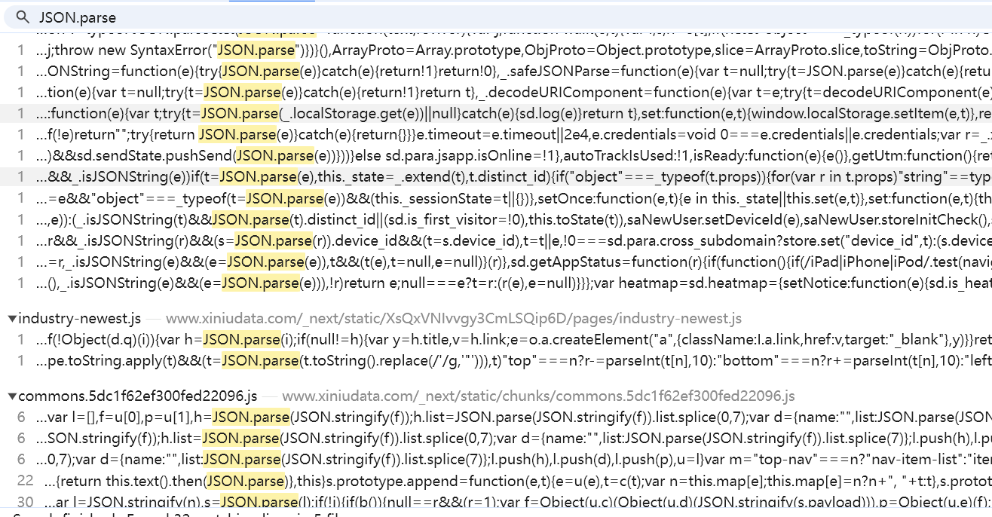The width and height of the screenshot is (992, 517).
Task: Open result with 'sd.sendState.pushSend(JSON.parse(e))'
Action: click(x=496, y=156)
